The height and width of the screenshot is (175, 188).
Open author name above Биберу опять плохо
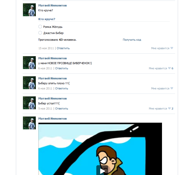point(52,78)
